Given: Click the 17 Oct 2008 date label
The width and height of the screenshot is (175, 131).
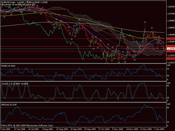Looking at the screenshot, I should [x=104, y=129].
